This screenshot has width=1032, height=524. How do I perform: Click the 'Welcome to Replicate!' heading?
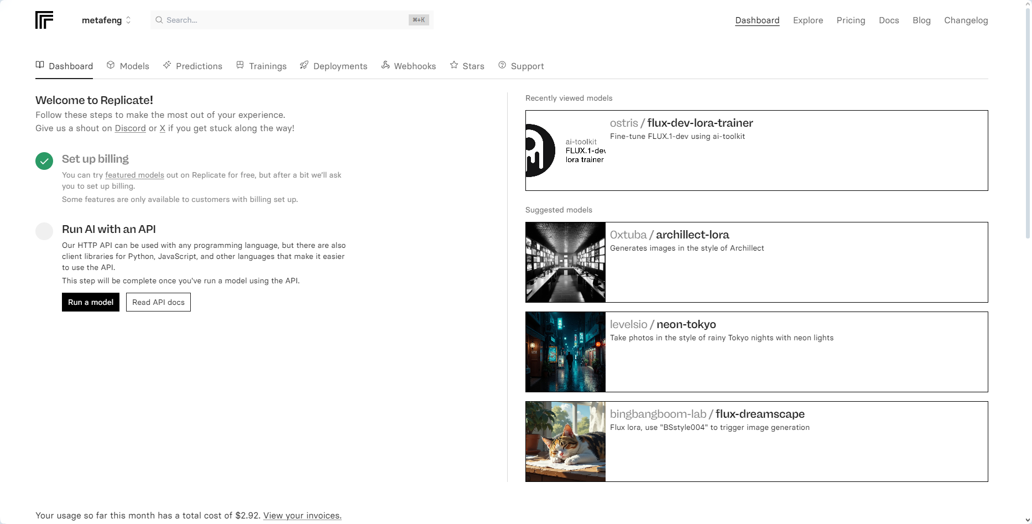point(94,100)
